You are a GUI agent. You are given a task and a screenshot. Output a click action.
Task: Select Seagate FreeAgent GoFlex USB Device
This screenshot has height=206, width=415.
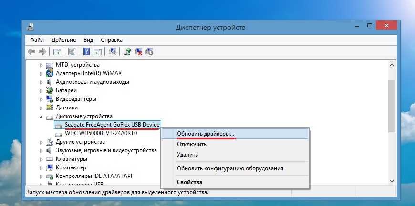tap(112, 124)
